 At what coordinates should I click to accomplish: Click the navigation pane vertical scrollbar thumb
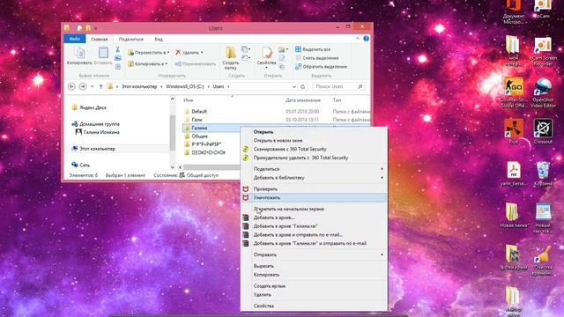(173, 132)
